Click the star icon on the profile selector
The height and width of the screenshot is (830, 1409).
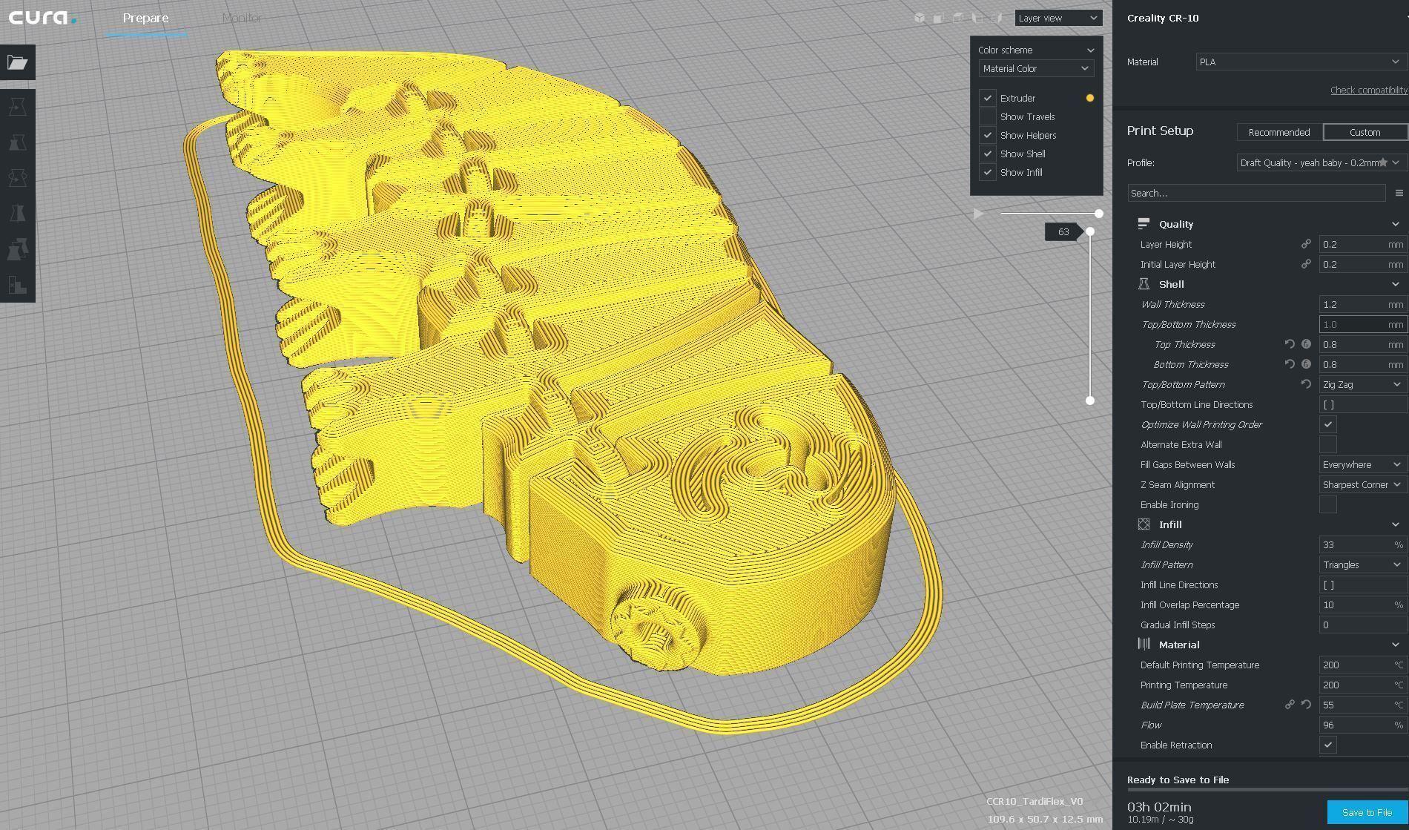pyautogui.click(x=1383, y=162)
